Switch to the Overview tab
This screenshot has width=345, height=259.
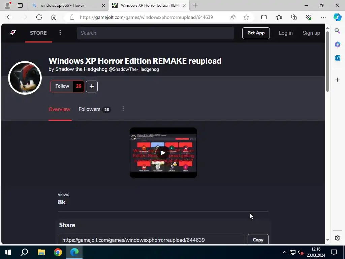coord(59,110)
